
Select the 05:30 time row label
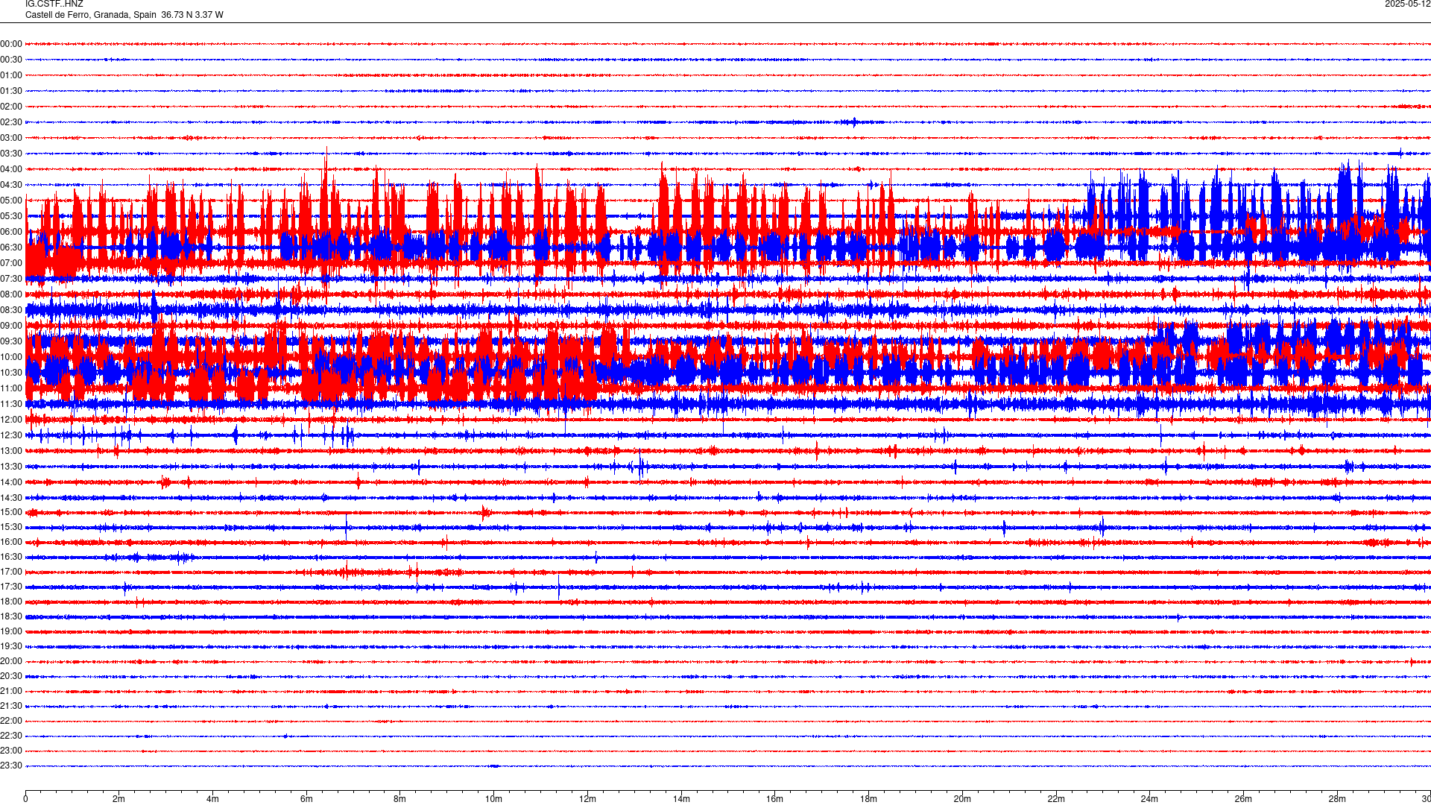click(11, 216)
